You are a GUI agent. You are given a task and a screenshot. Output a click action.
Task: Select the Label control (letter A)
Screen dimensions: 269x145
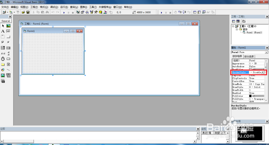pos(3,31)
